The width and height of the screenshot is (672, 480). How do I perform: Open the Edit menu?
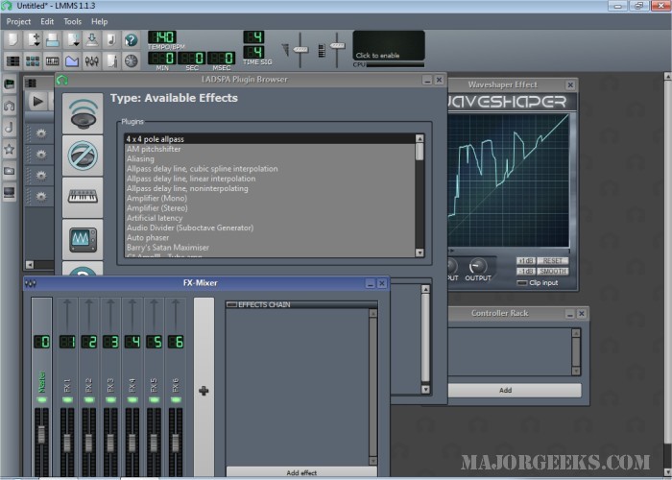pos(47,21)
